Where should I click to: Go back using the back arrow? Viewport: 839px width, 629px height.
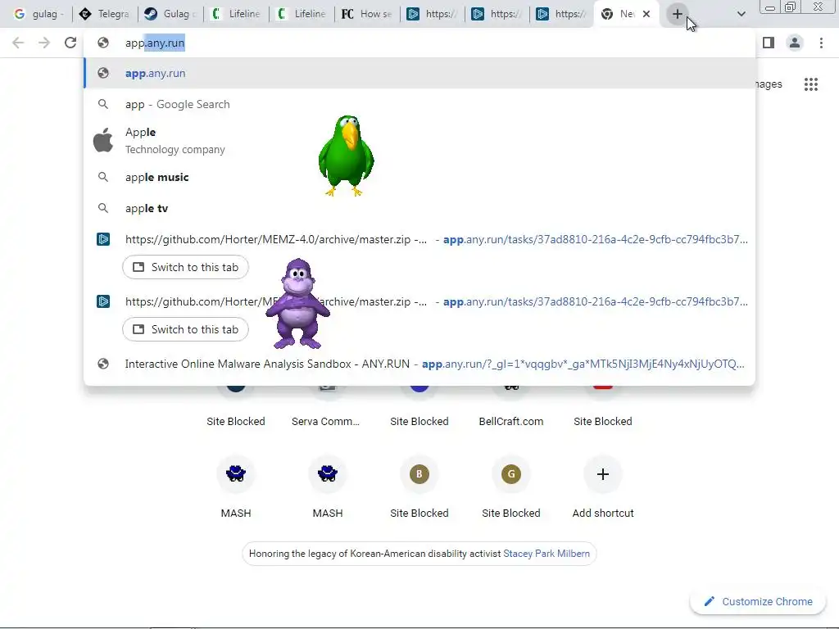pos(18,43)
